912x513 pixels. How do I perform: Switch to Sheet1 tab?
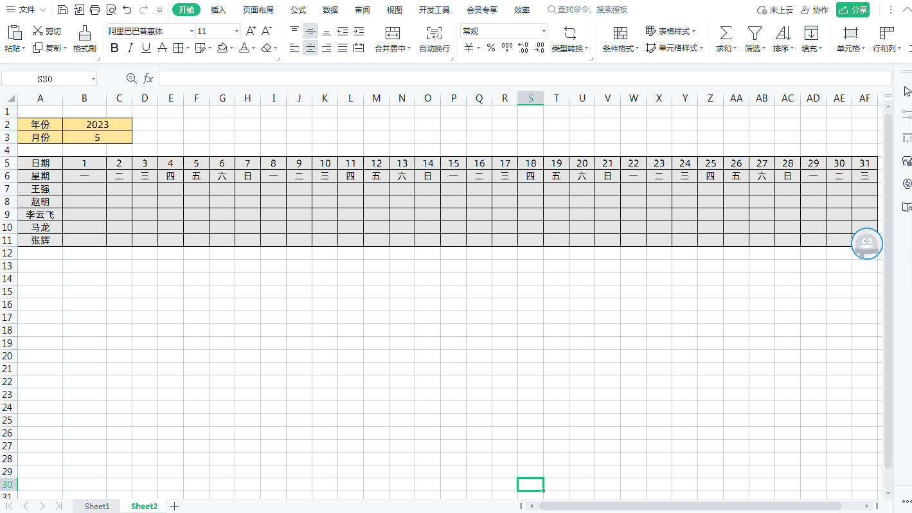click(x=97, y=506)
